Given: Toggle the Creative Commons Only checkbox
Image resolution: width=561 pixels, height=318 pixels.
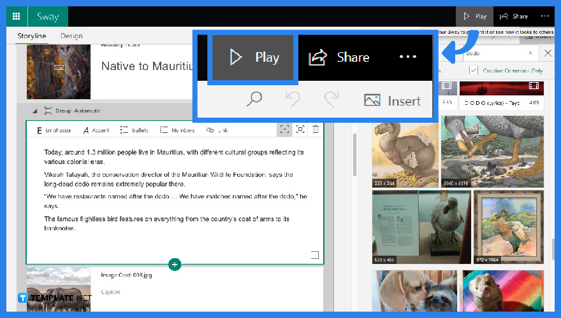Looking at the screenshot, I should (x=473, y=71).
